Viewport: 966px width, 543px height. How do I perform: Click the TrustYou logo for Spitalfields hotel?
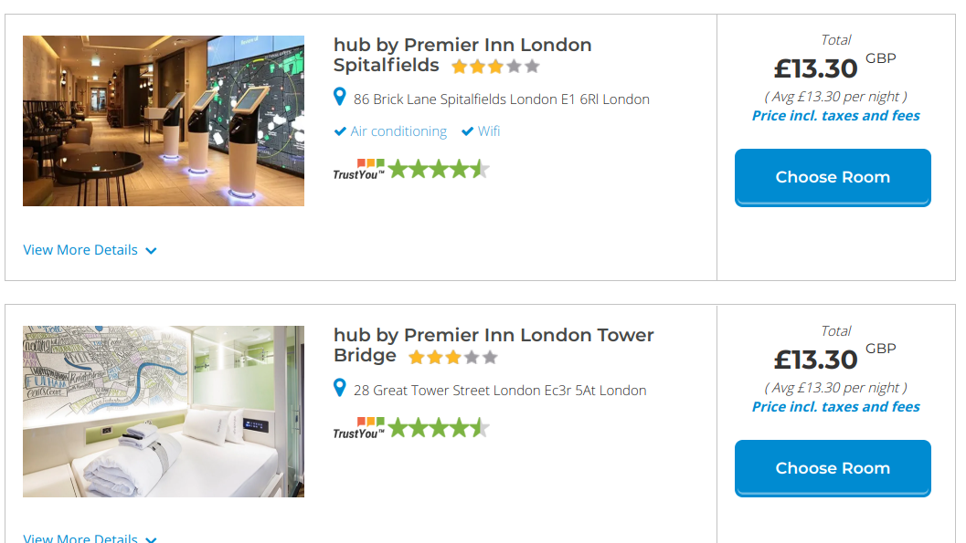(x=358, y=170)
